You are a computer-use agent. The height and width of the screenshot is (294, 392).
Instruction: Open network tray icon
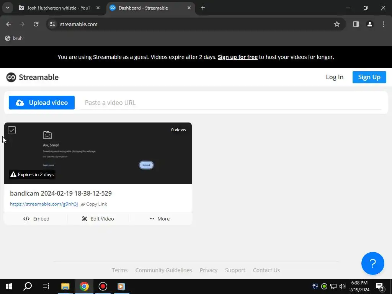[x=333, y=286]
